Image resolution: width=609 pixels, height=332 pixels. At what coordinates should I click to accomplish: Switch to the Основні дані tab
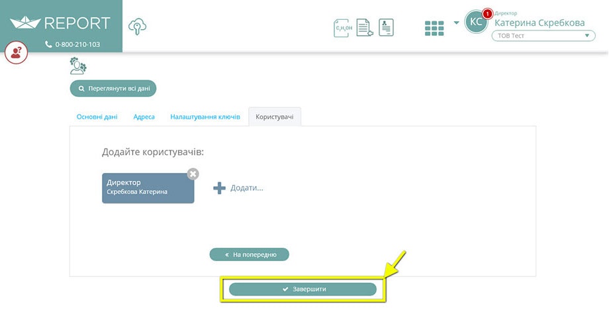pos(97,117)
